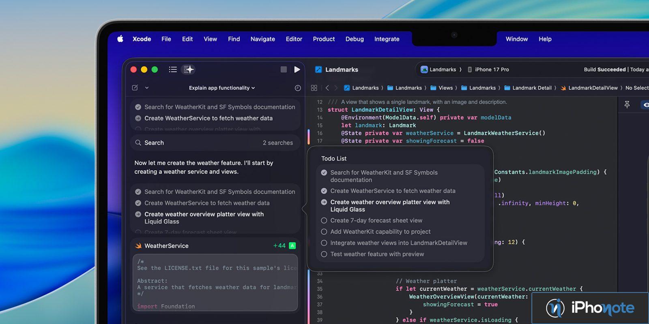Stop the running build
This screenshot has height=324, width=649.
pyautogui.click(x=284, y=69)
